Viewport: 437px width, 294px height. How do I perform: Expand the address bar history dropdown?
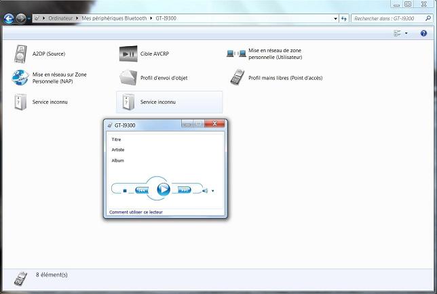(x=335, y=19)
